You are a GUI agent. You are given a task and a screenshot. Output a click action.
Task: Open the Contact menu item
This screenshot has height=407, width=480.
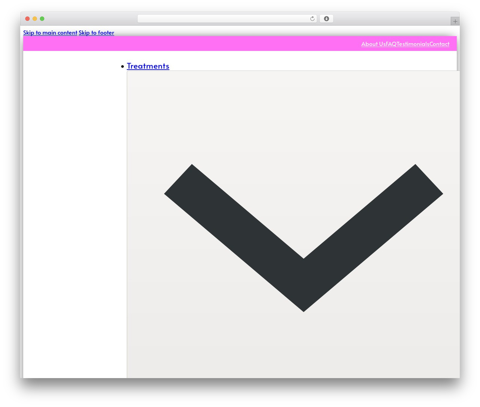[439, 44]
